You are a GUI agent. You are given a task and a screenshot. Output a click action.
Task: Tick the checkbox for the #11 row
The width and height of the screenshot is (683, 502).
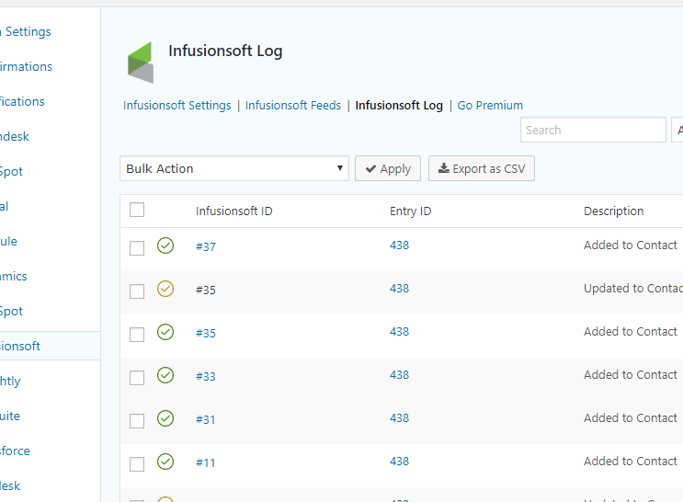(137, 464)
